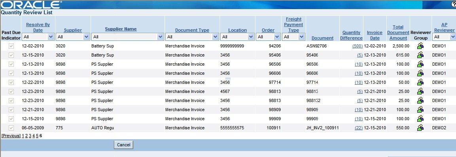Viewport: 456px width, 157px height.
Task: Sort by Invoice Date column header
Action: [375, 35]
